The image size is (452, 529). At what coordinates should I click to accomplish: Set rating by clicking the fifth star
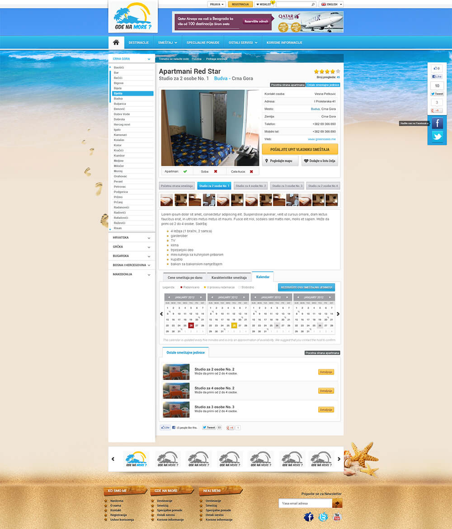pos(338,71)
